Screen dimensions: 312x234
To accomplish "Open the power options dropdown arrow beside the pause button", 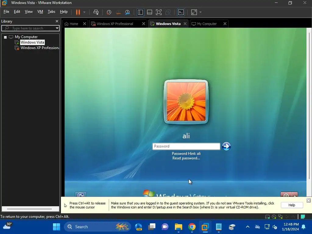I will tap(84, 12).
